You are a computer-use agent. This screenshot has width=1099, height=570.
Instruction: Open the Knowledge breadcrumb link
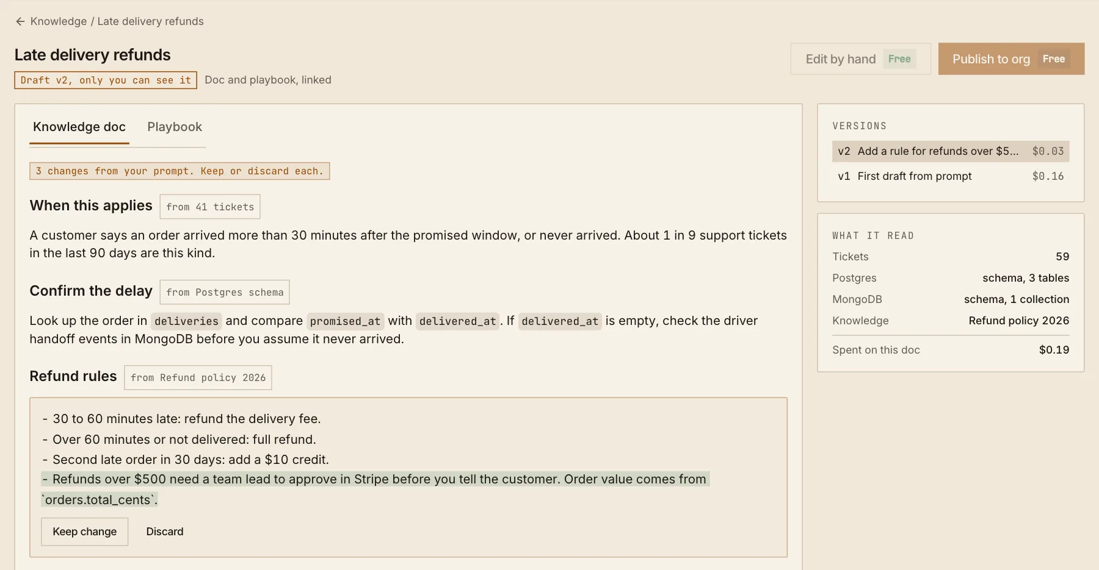pyautogui.click(x=59, y=21)
